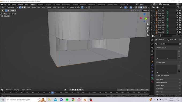182x102 pixels.
Task: Open the World properties tab icon
Action: coord(152,58)
